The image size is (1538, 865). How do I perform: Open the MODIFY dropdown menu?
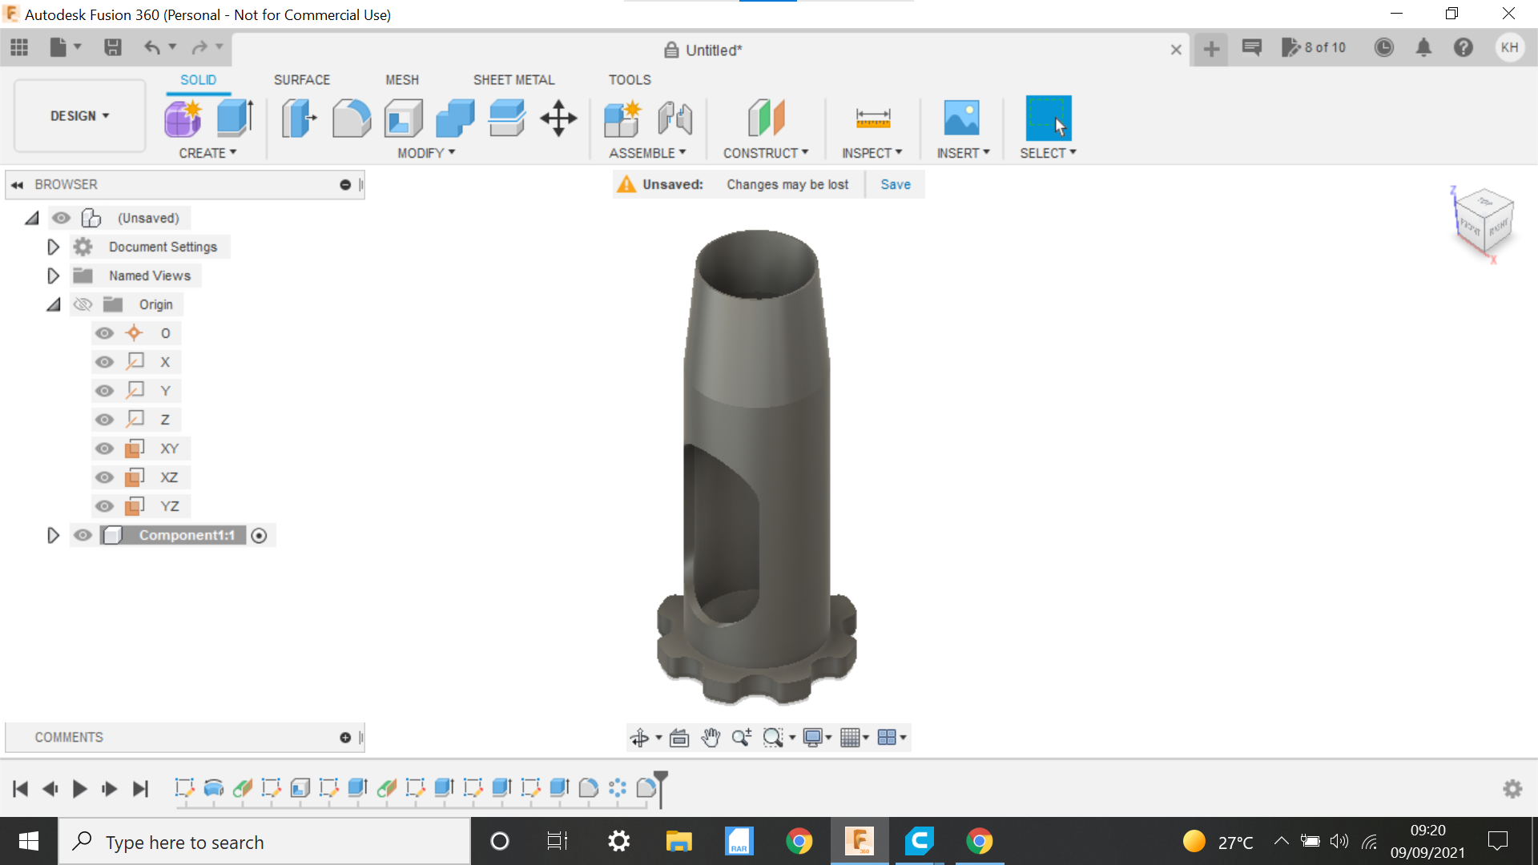[426, 153]
